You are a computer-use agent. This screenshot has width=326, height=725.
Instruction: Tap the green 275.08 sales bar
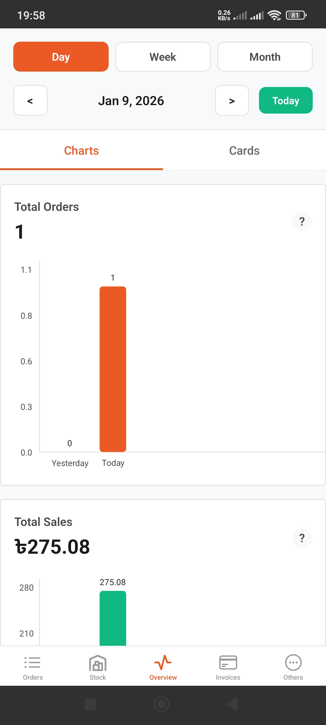113,618
